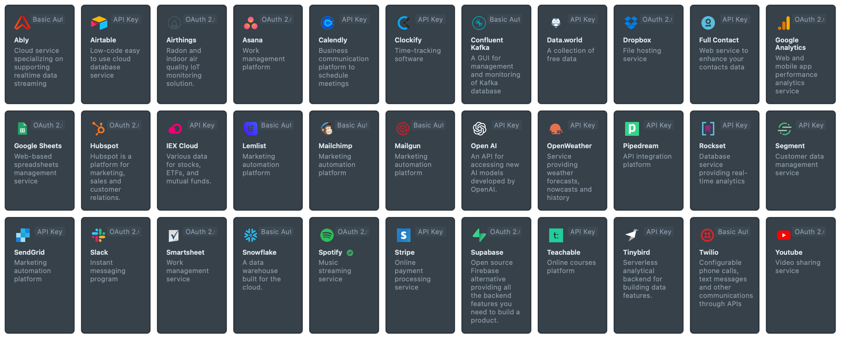Click the Confluent Kafka logo icon
The image size is (842, 338).
pyautogui.click(x=479, y=23)
